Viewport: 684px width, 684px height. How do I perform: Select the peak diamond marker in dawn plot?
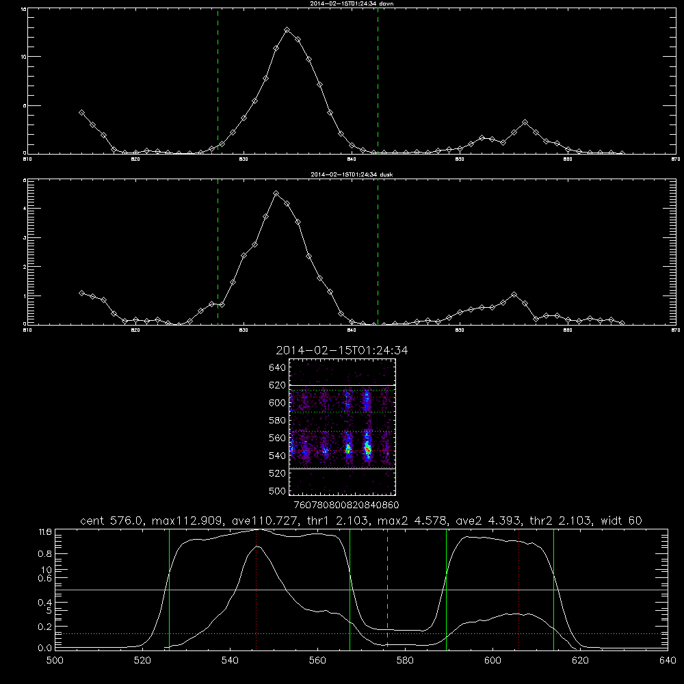click(287, 30)
